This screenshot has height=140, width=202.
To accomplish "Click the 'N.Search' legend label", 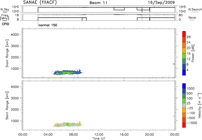I will click(195, 9).
